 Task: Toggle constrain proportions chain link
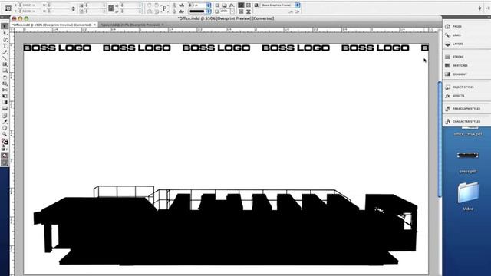pyautogui.click(x=74, y=8)
